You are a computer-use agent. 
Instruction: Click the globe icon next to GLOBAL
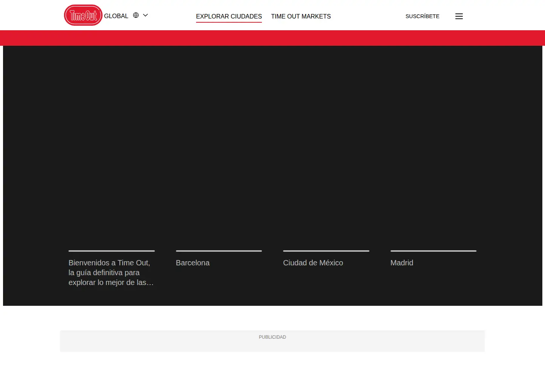136,15
